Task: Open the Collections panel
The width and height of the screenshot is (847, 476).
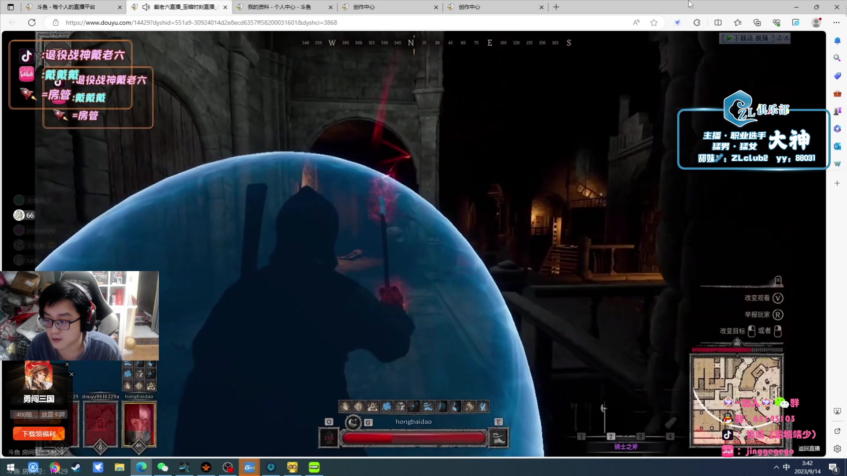Action: 757,22
